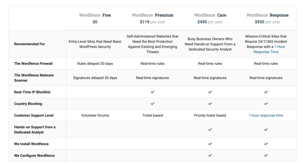Click the Customer Support Level row label
This screenshot has width=303, height=162.
click(x=34, y=116)
